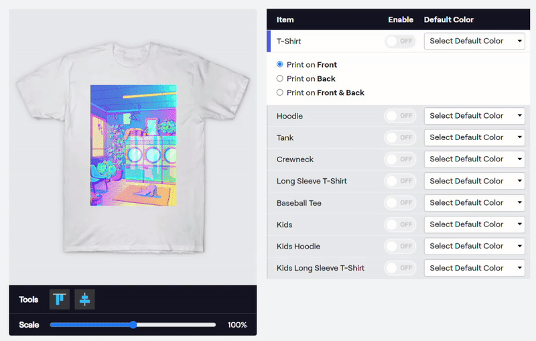Click the center-align tool icon
The width and height of the screenshot is (536, 341).
click(x=85, y=299)
